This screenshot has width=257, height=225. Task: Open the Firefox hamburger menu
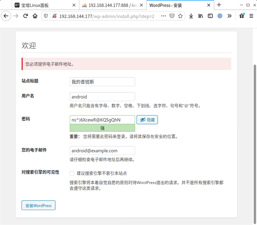pyautogui.click(x=251, y=16)
